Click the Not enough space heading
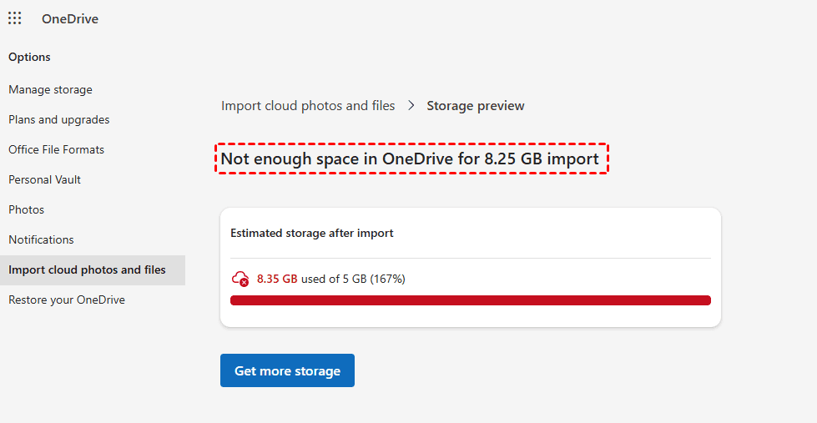 pyautogui.click(x=410, y=159)
